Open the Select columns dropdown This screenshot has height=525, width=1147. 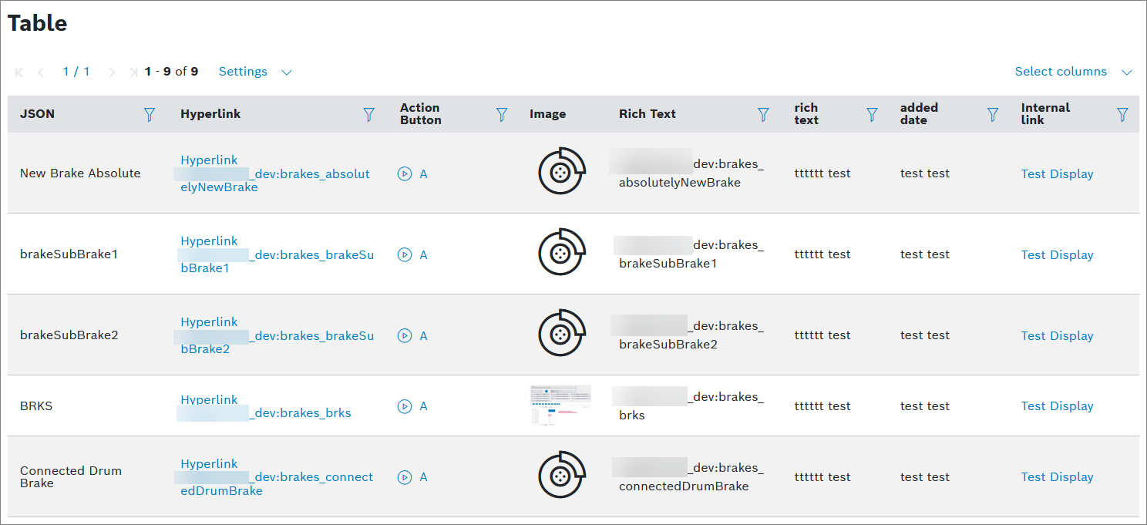(1072, 72)
